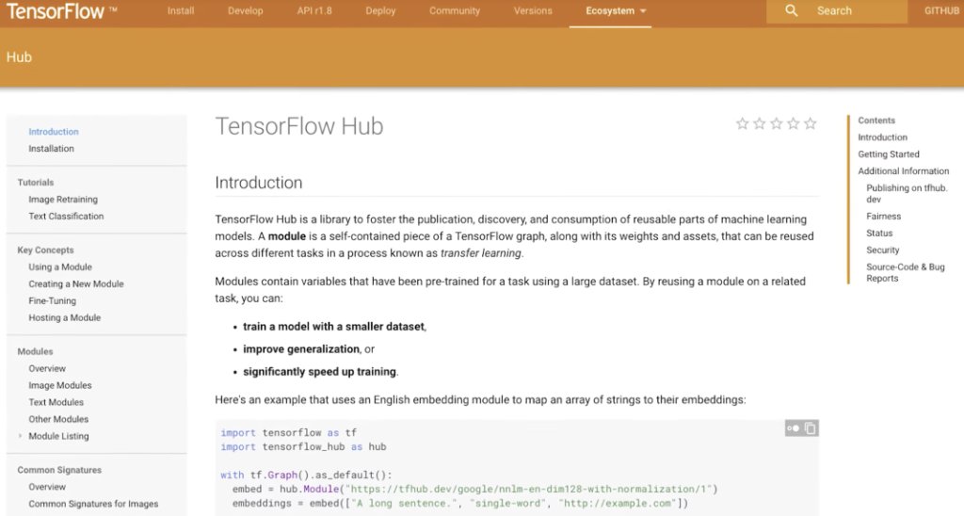Screen dimensions: 964x516
Task: Open the Community tab
Action: (455, 10)
